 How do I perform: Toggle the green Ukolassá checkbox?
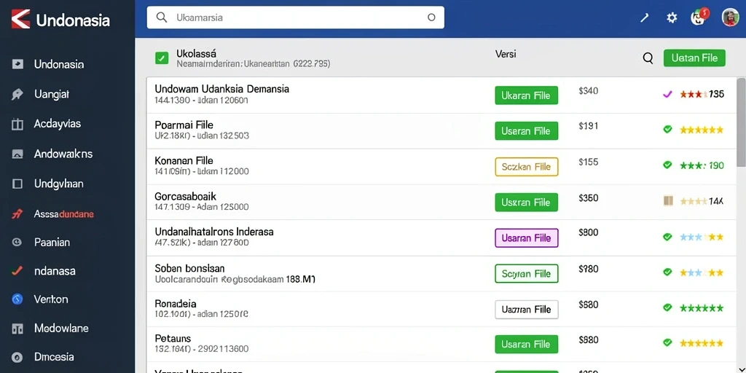162,58
